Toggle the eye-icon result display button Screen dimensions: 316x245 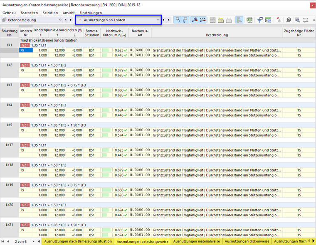point(195,20)
